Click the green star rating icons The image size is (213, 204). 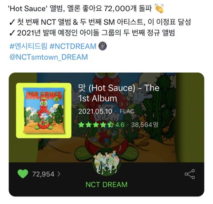[96, 125]
